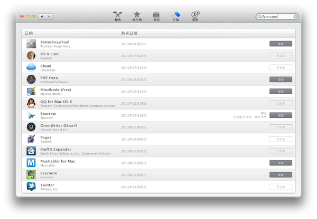Screen dimensions: 317x219
Task: Open the Updates (更新) toolbar section
Action: (x=195, y=16)
